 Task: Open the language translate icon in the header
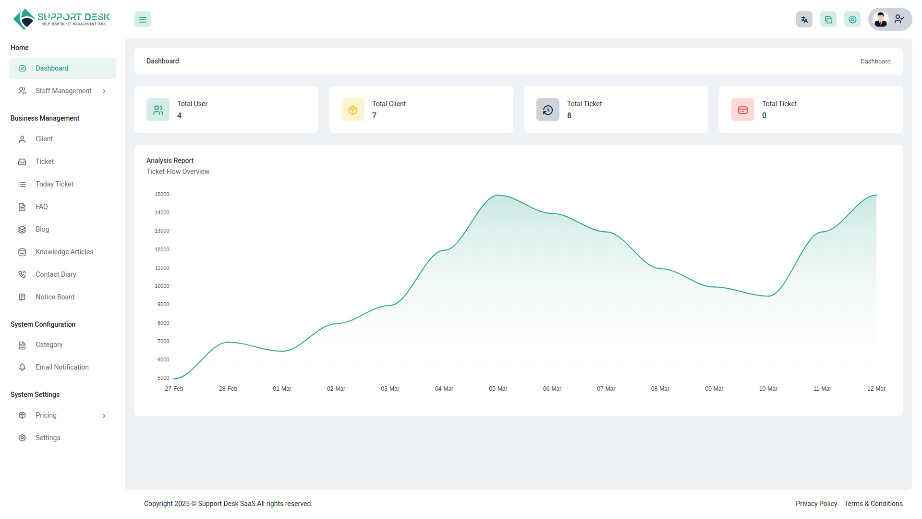pos(804,19)
